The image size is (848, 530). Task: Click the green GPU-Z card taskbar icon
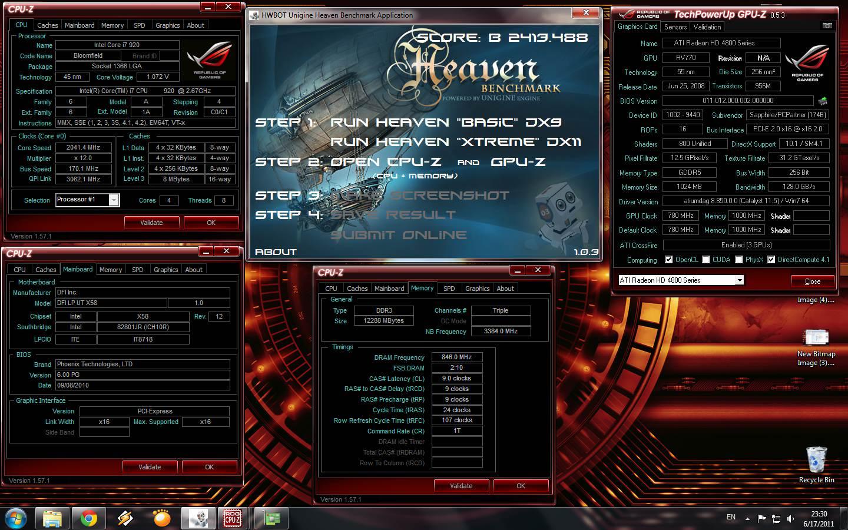click(x=271, y=518)
